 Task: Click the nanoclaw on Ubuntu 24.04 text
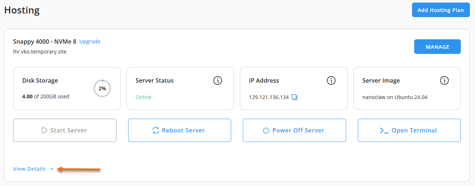click(395, 97)
